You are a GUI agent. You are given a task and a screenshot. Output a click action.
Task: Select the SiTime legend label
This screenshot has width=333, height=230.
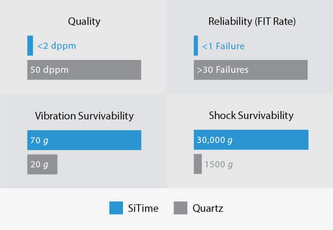pos(144,208)
